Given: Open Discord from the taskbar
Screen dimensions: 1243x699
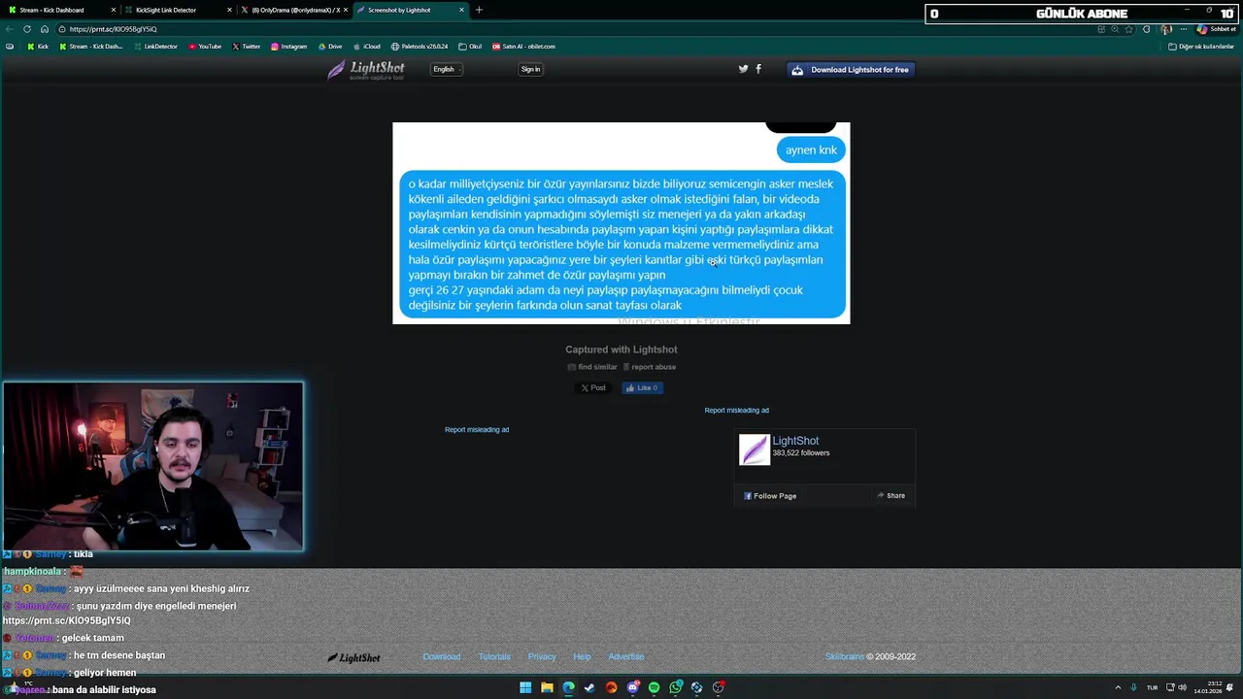Looking at the screenshot, I should tap(633, 687).
